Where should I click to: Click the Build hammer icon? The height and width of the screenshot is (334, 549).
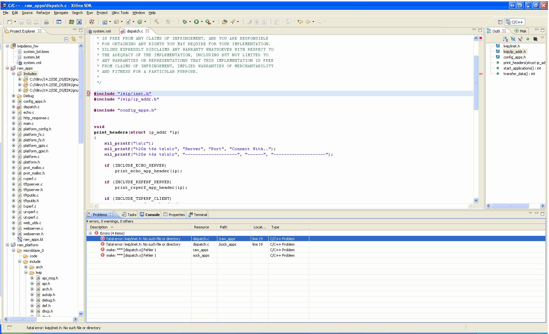point(156,22)
